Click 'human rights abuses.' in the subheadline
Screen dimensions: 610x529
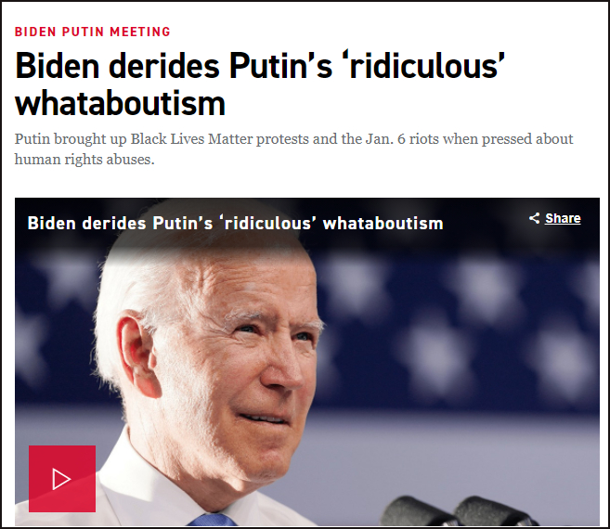pyautogui.click(x=84, y=160)
